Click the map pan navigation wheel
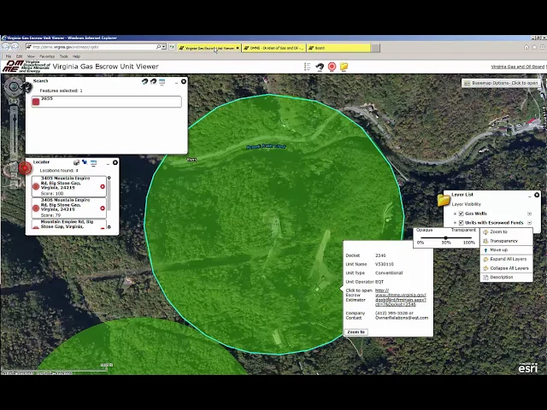 click(x=15, y=86)
